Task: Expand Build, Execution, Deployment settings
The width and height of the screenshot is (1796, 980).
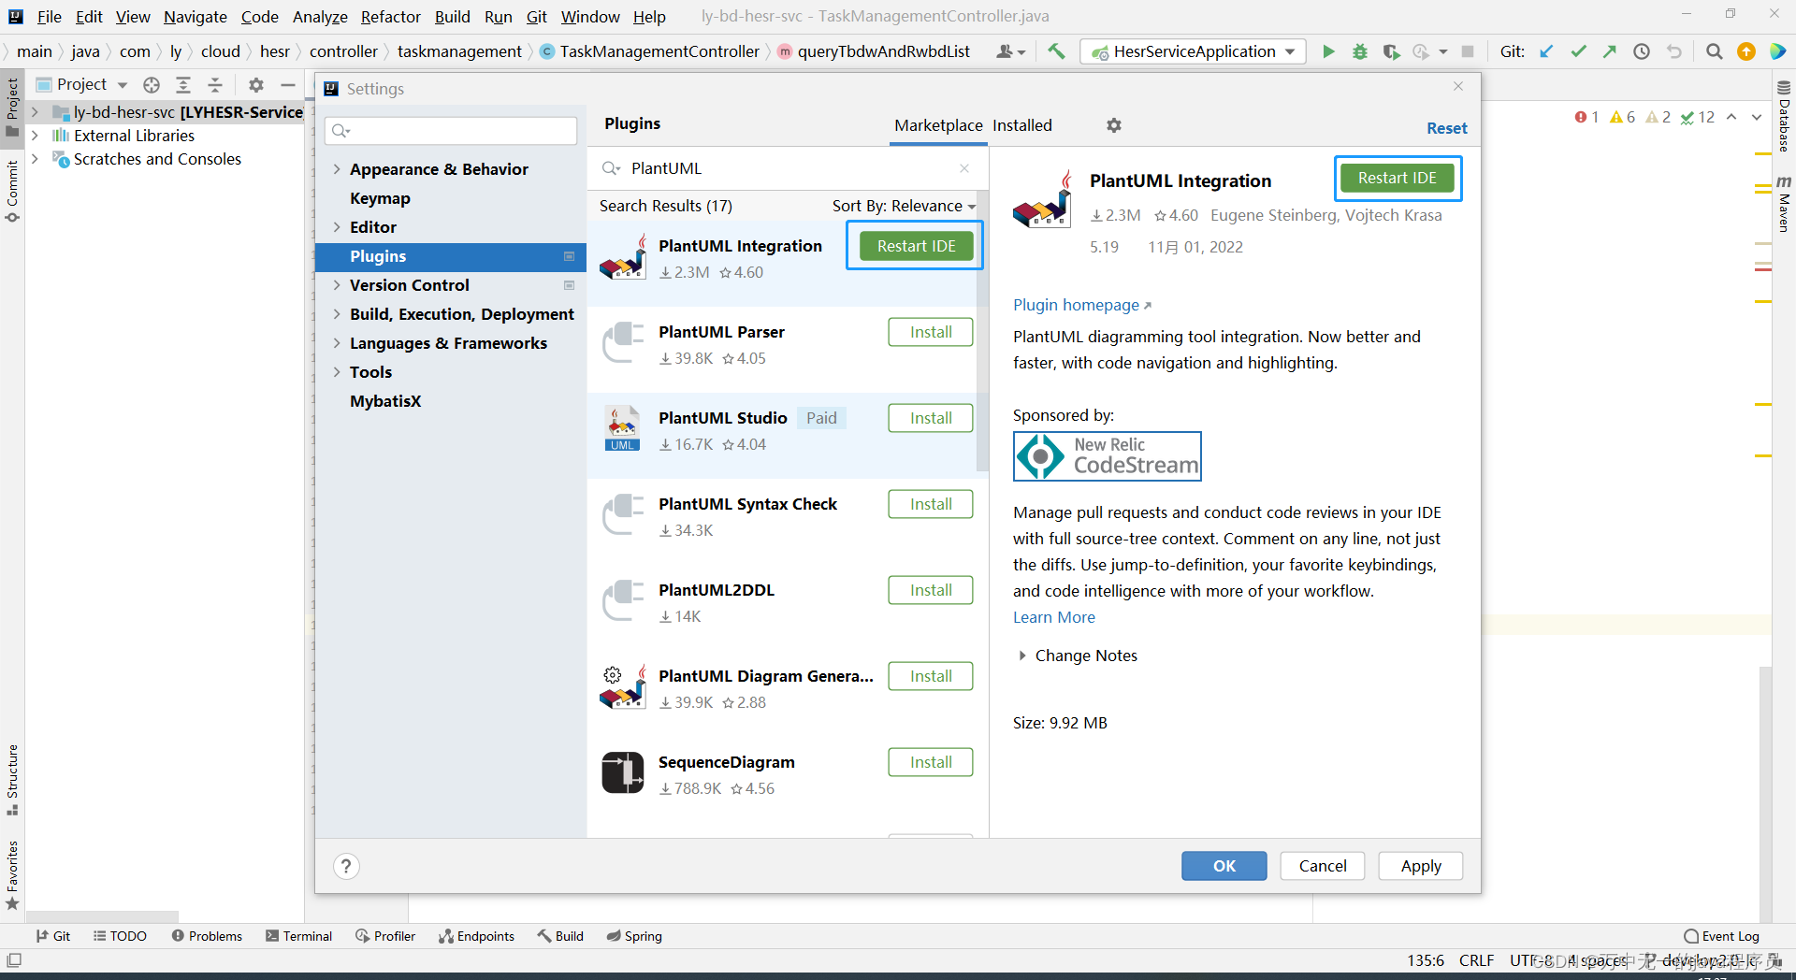Action: pyautogui.click(x=337, y=314)
